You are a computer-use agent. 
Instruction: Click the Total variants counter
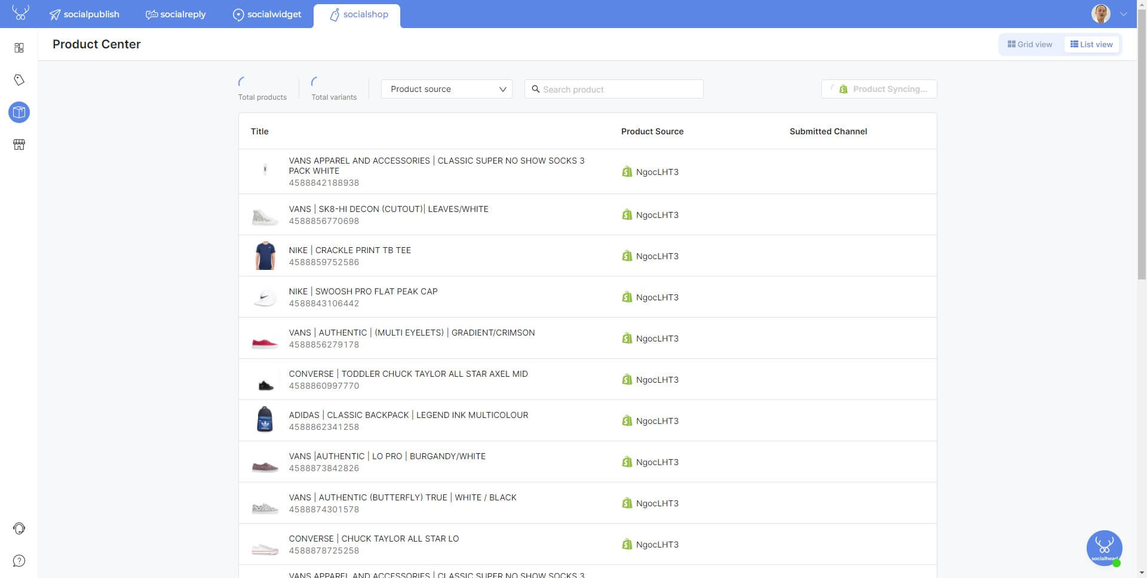(334, 89)
